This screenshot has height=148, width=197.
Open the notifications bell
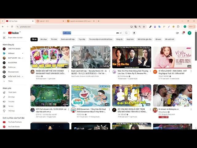pyautogui.click(x=183, y=33)
